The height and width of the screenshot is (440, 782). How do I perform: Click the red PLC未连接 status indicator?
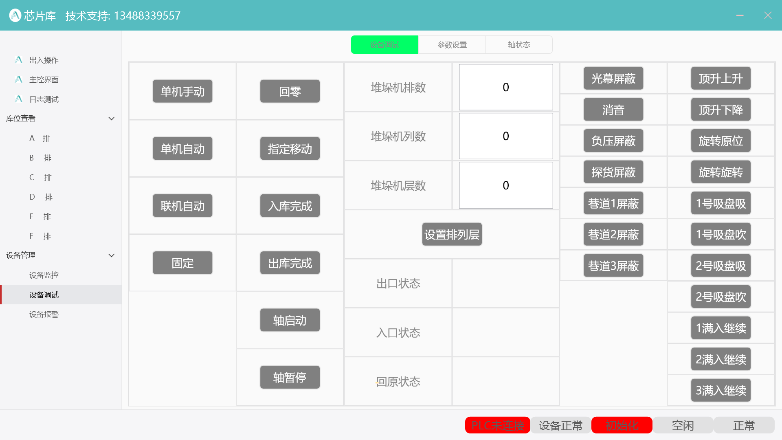(497, 425)
